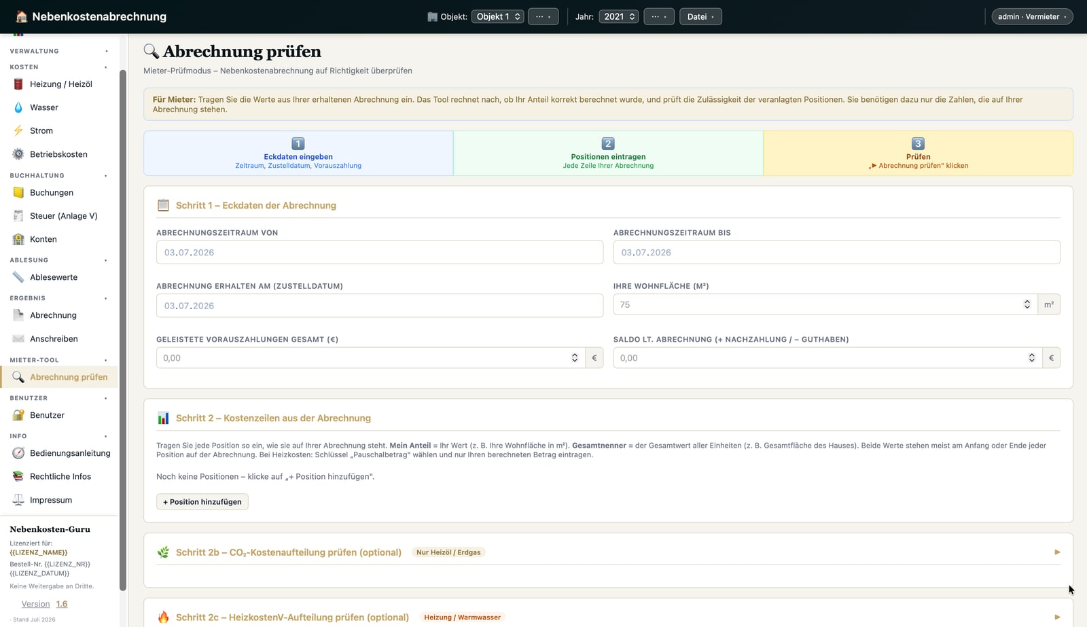Open the Jahr 2021 dropdown
The height and width of the screenshot is (627, 1087).
point(618,16)
